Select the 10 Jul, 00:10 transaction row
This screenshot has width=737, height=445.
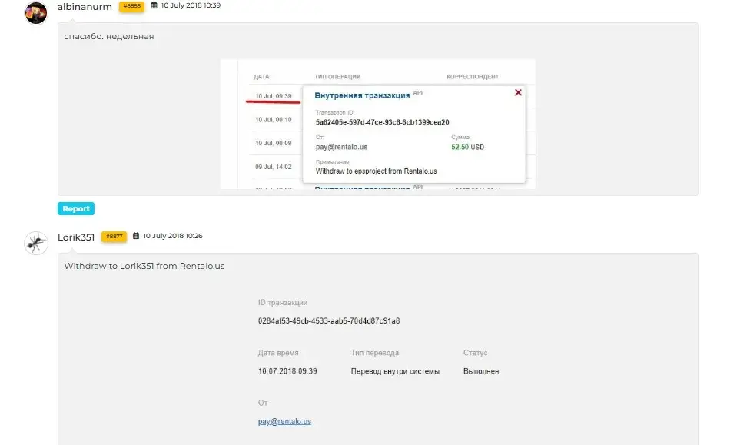(x=274, y=120)
